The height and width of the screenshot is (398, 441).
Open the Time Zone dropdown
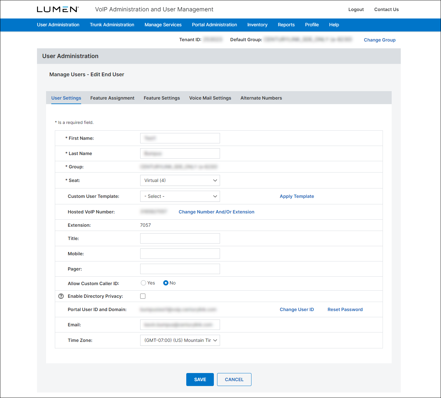point(180,340)
